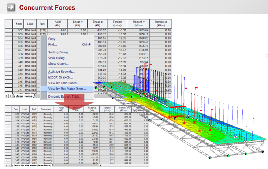
Task: Click View by Max Value Item...
Action: [x=67, y=89]
